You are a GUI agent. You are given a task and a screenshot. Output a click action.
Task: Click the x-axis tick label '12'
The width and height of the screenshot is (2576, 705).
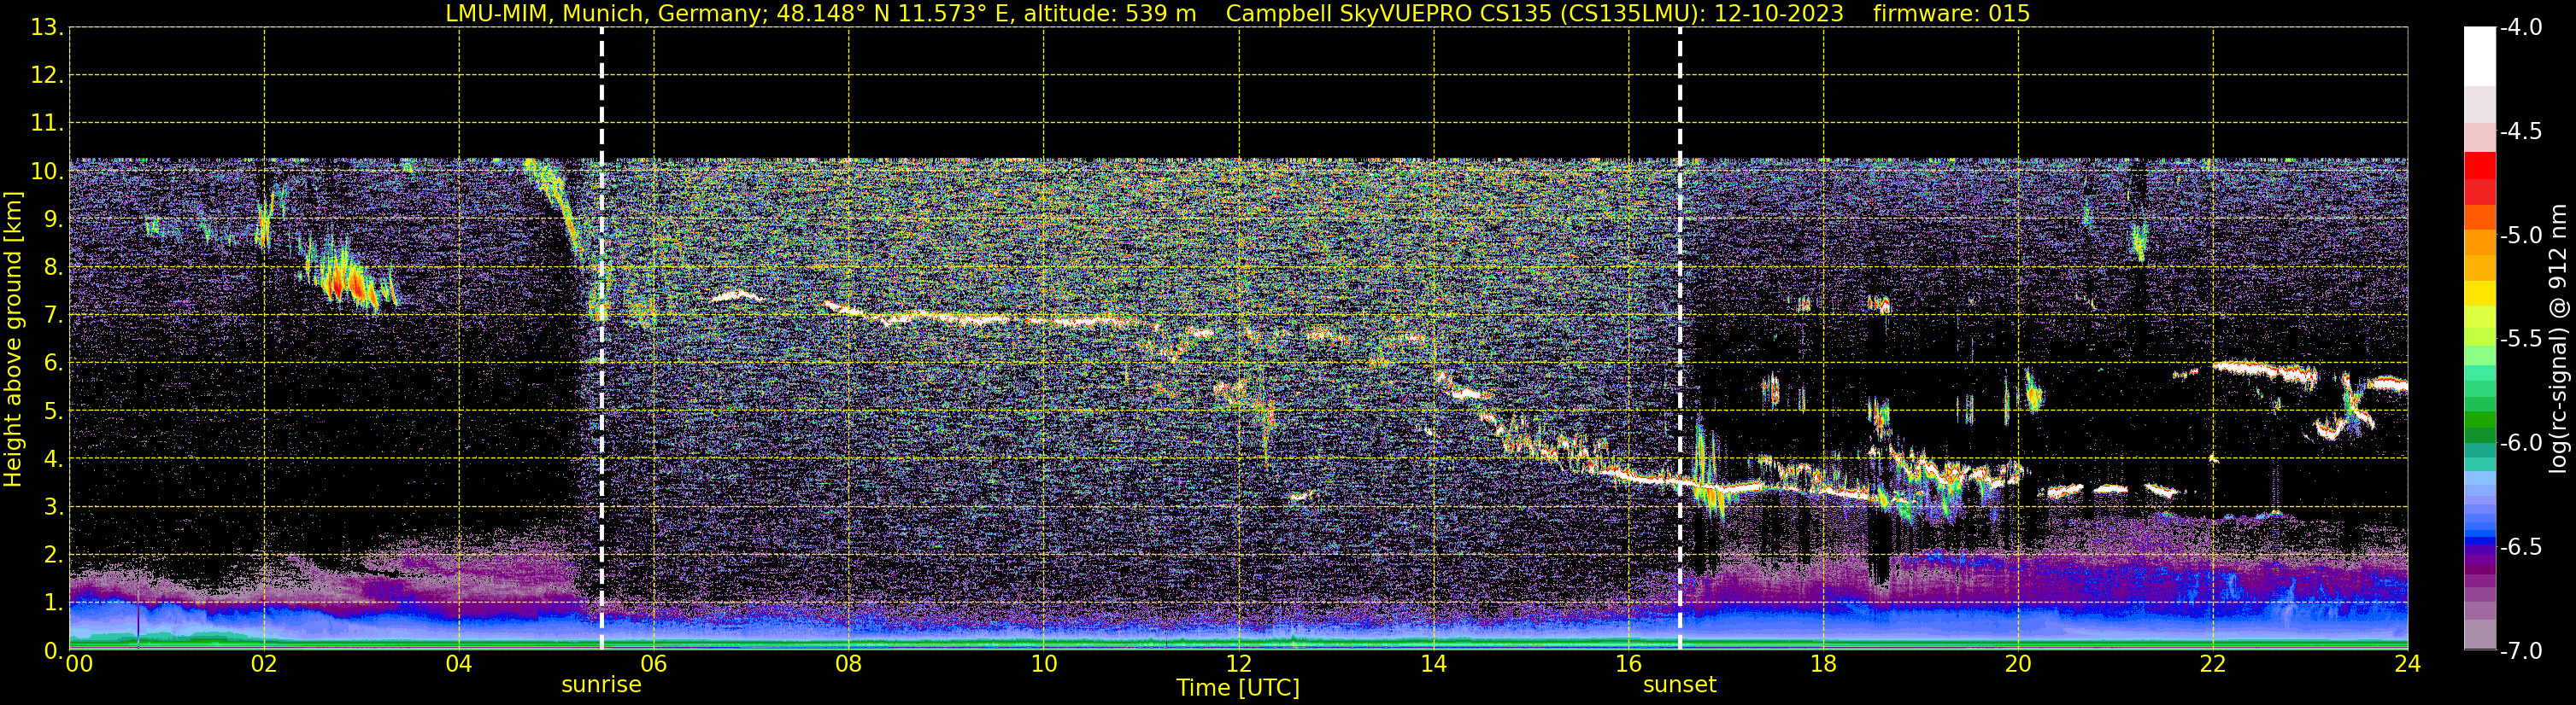click(x=1239, y=664)
